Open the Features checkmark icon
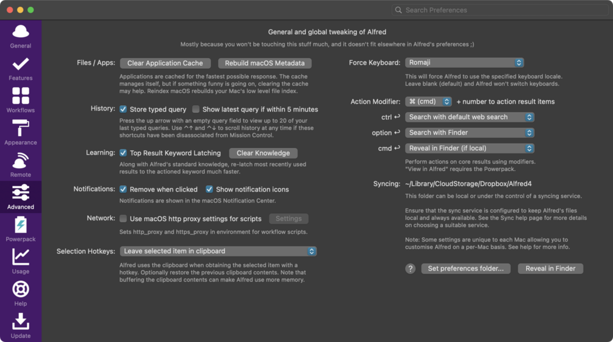The width and height of the screenshot is (613, 342). [x=21, y=64]
